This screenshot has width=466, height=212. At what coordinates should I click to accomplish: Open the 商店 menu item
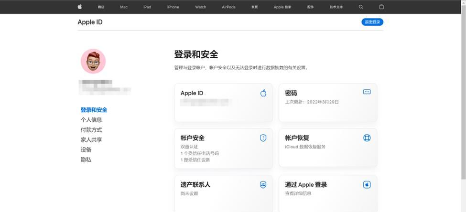[x=101, y=7]
